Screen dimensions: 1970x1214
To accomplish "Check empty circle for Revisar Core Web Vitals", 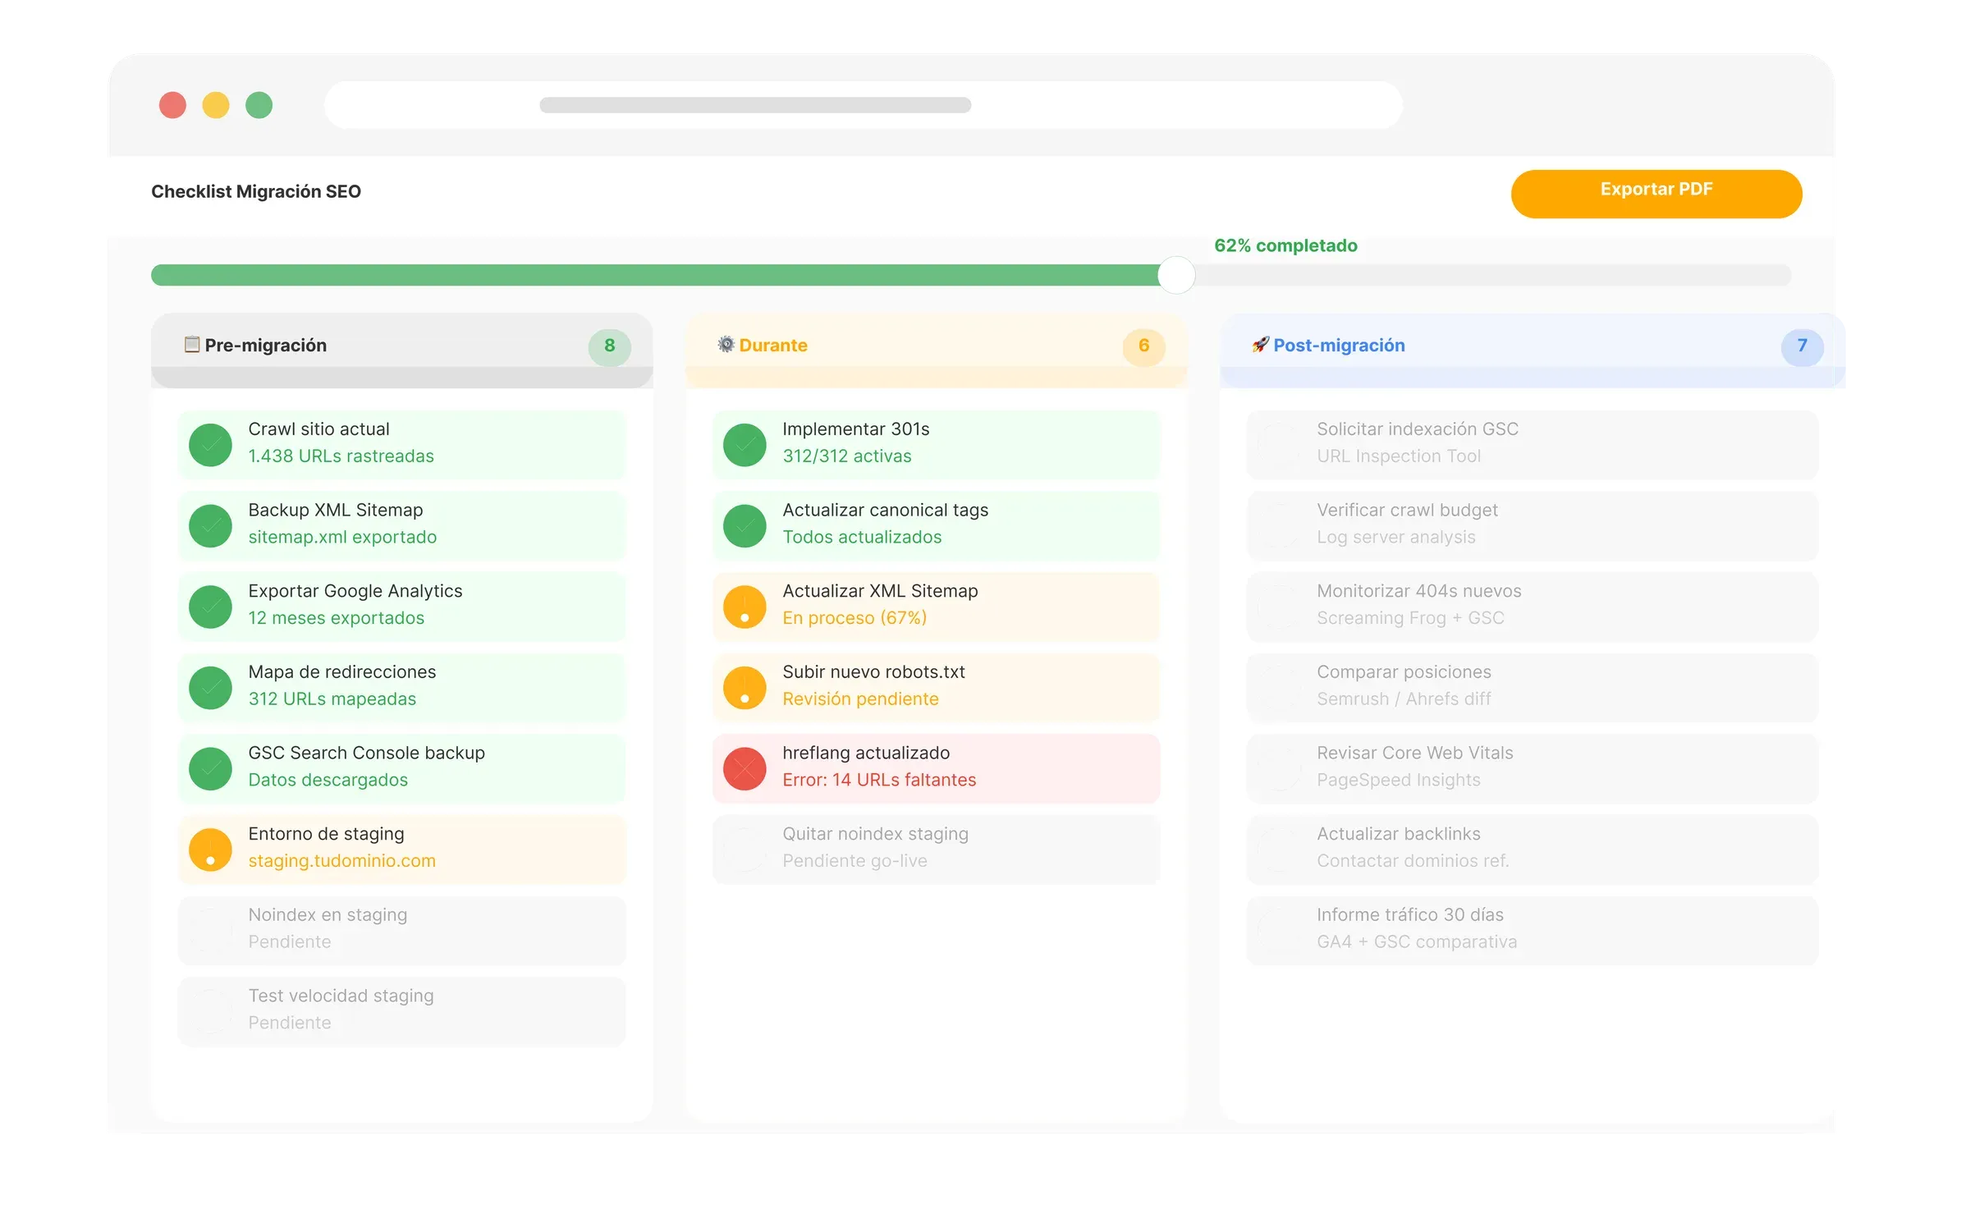I will pos(1279,768).
